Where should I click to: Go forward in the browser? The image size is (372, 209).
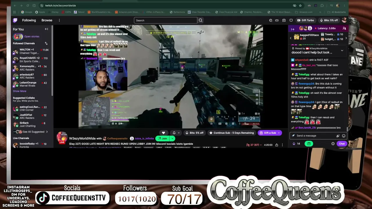(x=22, y=6)
